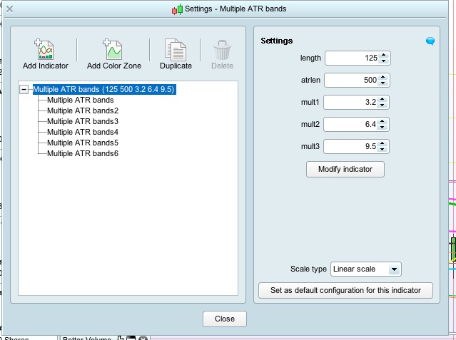The width and height of the screenshot is (456, 340).
Task: Decrease the length value with down arrow
Action: 384,61
